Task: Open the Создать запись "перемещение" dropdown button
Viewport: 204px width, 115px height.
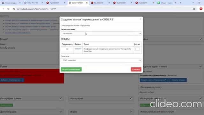Action: 155,80
